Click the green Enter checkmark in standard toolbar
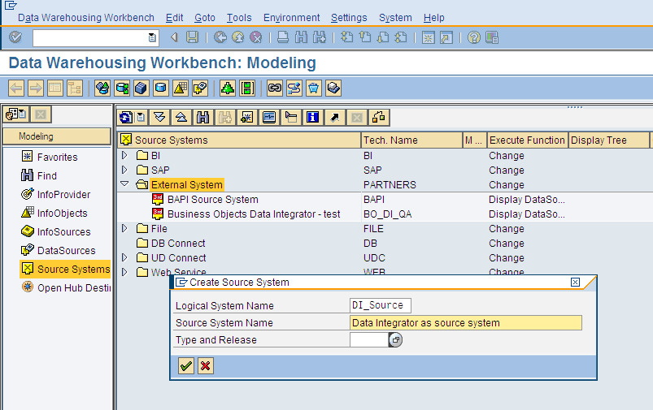 pyautogui.click(x=15, y=37)
